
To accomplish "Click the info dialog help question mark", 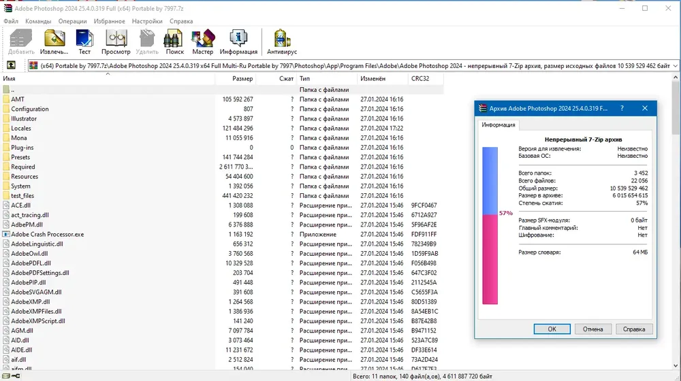I will (x=622, y=108).
